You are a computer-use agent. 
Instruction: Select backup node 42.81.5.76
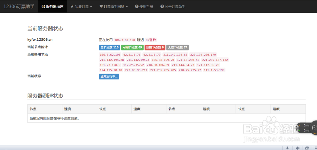(x=132, y=55)
